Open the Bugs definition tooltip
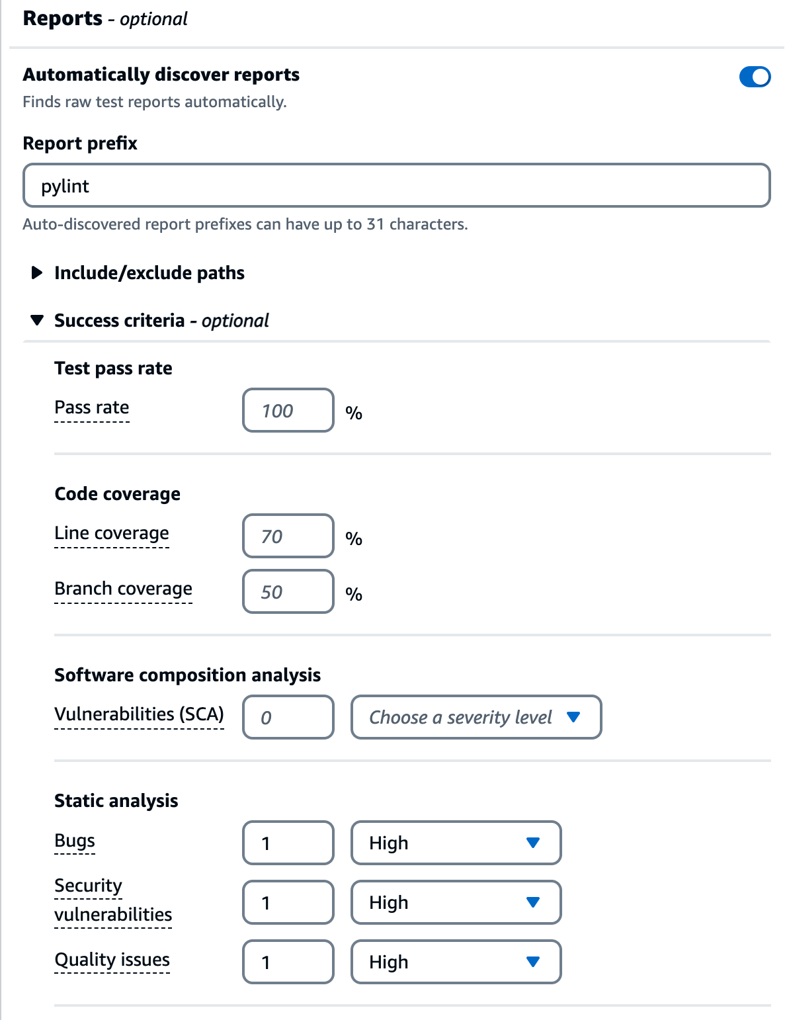This screenshot has width=787, height=1020. tap(75, 841)
